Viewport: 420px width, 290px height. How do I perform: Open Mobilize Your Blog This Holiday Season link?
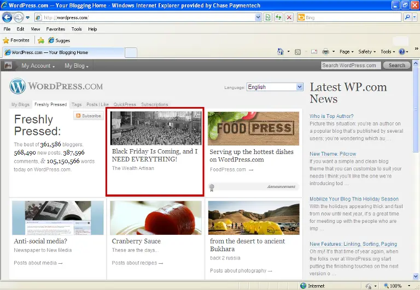354,199
